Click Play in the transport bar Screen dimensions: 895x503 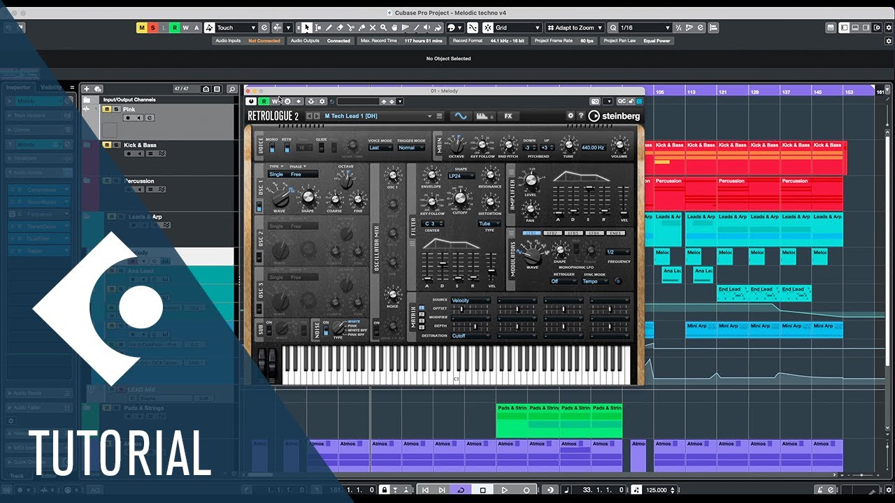point(505,490)
